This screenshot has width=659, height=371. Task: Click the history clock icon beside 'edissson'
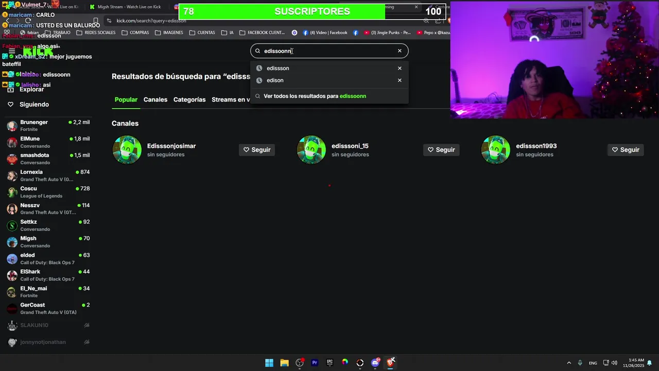coord(259,68)
